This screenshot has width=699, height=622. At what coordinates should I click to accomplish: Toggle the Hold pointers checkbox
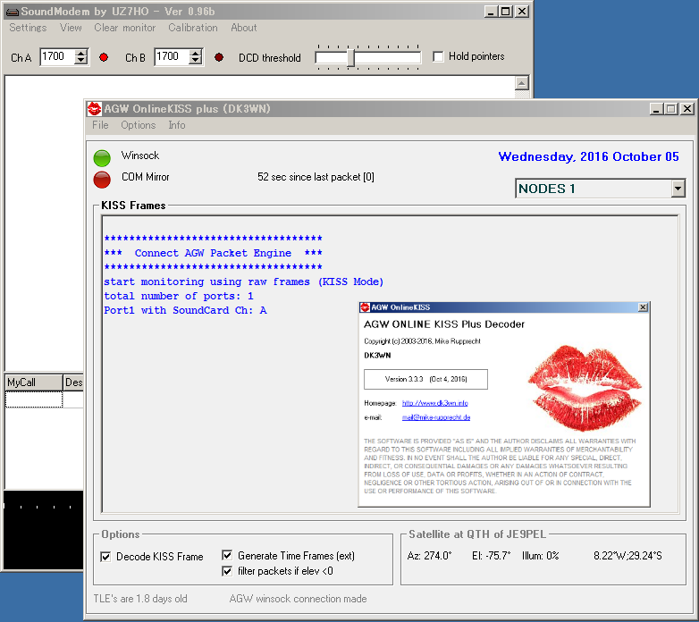click(x=438, y=56)
